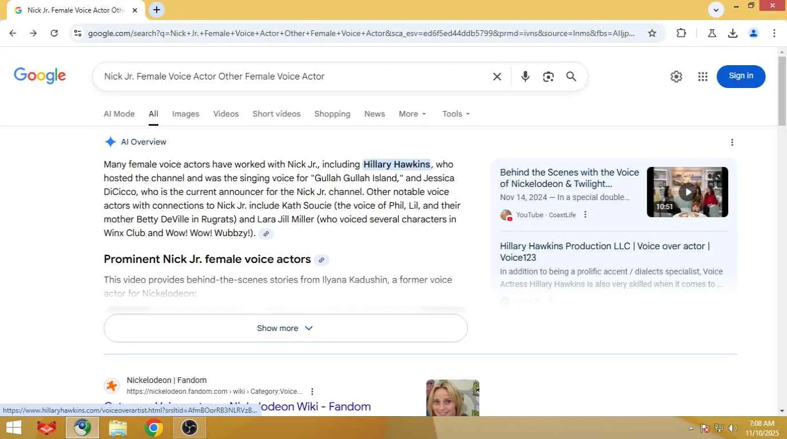The height and width of the screenshot is (439, 787).
Task: Go back to the previous page
Action: click(13, 33)
